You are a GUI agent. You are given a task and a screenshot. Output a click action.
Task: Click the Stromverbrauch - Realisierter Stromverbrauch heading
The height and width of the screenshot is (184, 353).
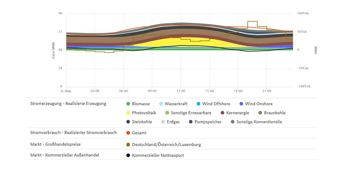coord(74,132)
